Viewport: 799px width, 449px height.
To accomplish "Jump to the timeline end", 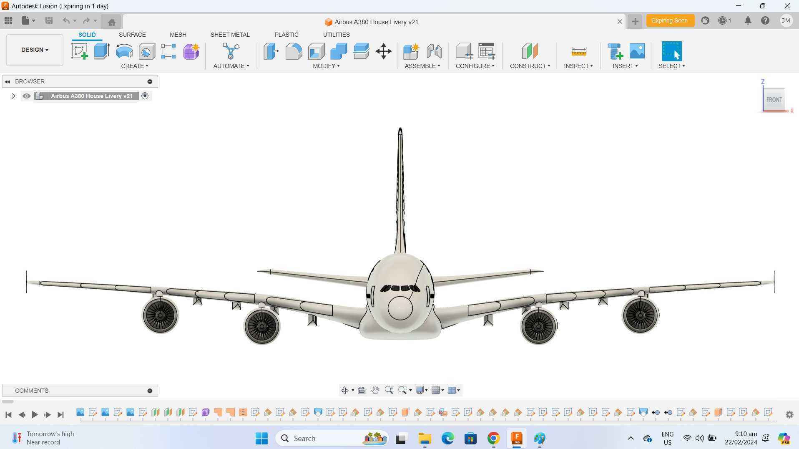I will [x=60, y=414].
